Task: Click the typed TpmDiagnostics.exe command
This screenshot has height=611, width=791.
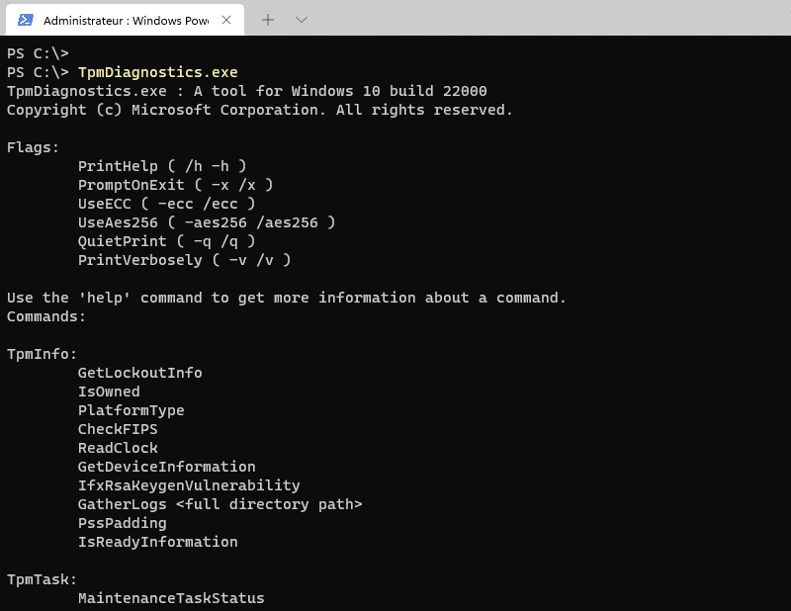Action: pos(157,72)
